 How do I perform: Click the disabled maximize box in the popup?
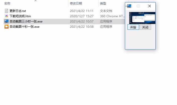coord(138,6)
